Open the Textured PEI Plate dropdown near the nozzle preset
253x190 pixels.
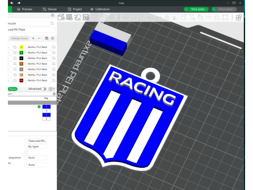(31, 30)
